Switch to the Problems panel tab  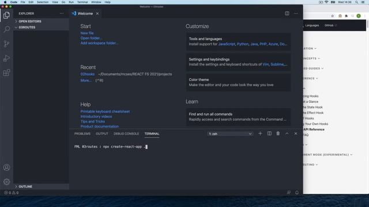(x=82, y=134)
